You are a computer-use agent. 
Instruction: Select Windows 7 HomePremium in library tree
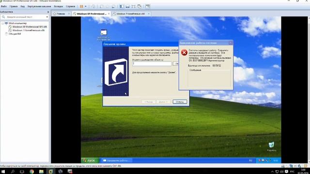click(x=29, y=30)
